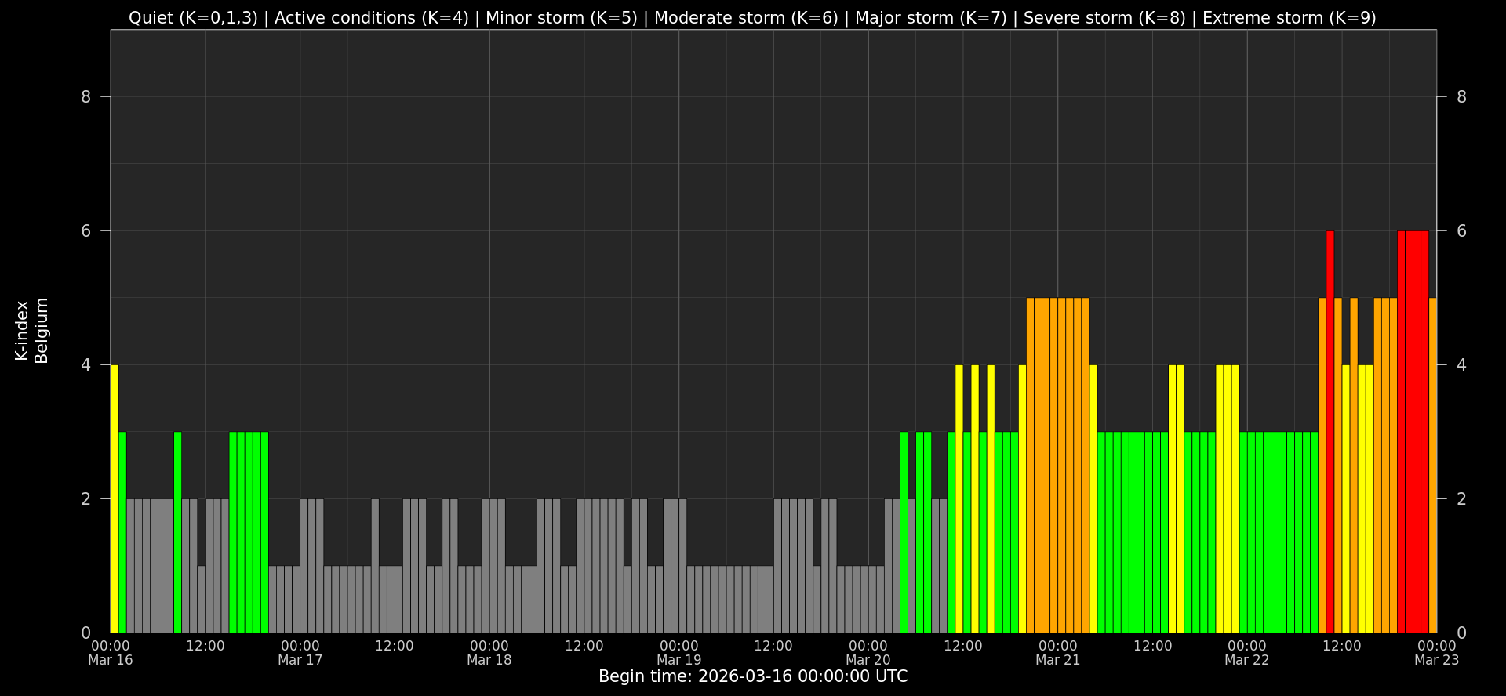This screenshot has height=696, width=1506.
Task: Click the 'Mar 21' date label on x-axis
Action: [x=1057, y=660]
